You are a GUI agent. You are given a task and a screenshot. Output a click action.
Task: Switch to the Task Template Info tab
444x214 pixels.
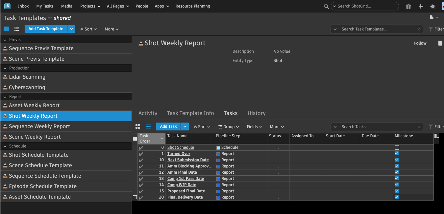[190, 113]
